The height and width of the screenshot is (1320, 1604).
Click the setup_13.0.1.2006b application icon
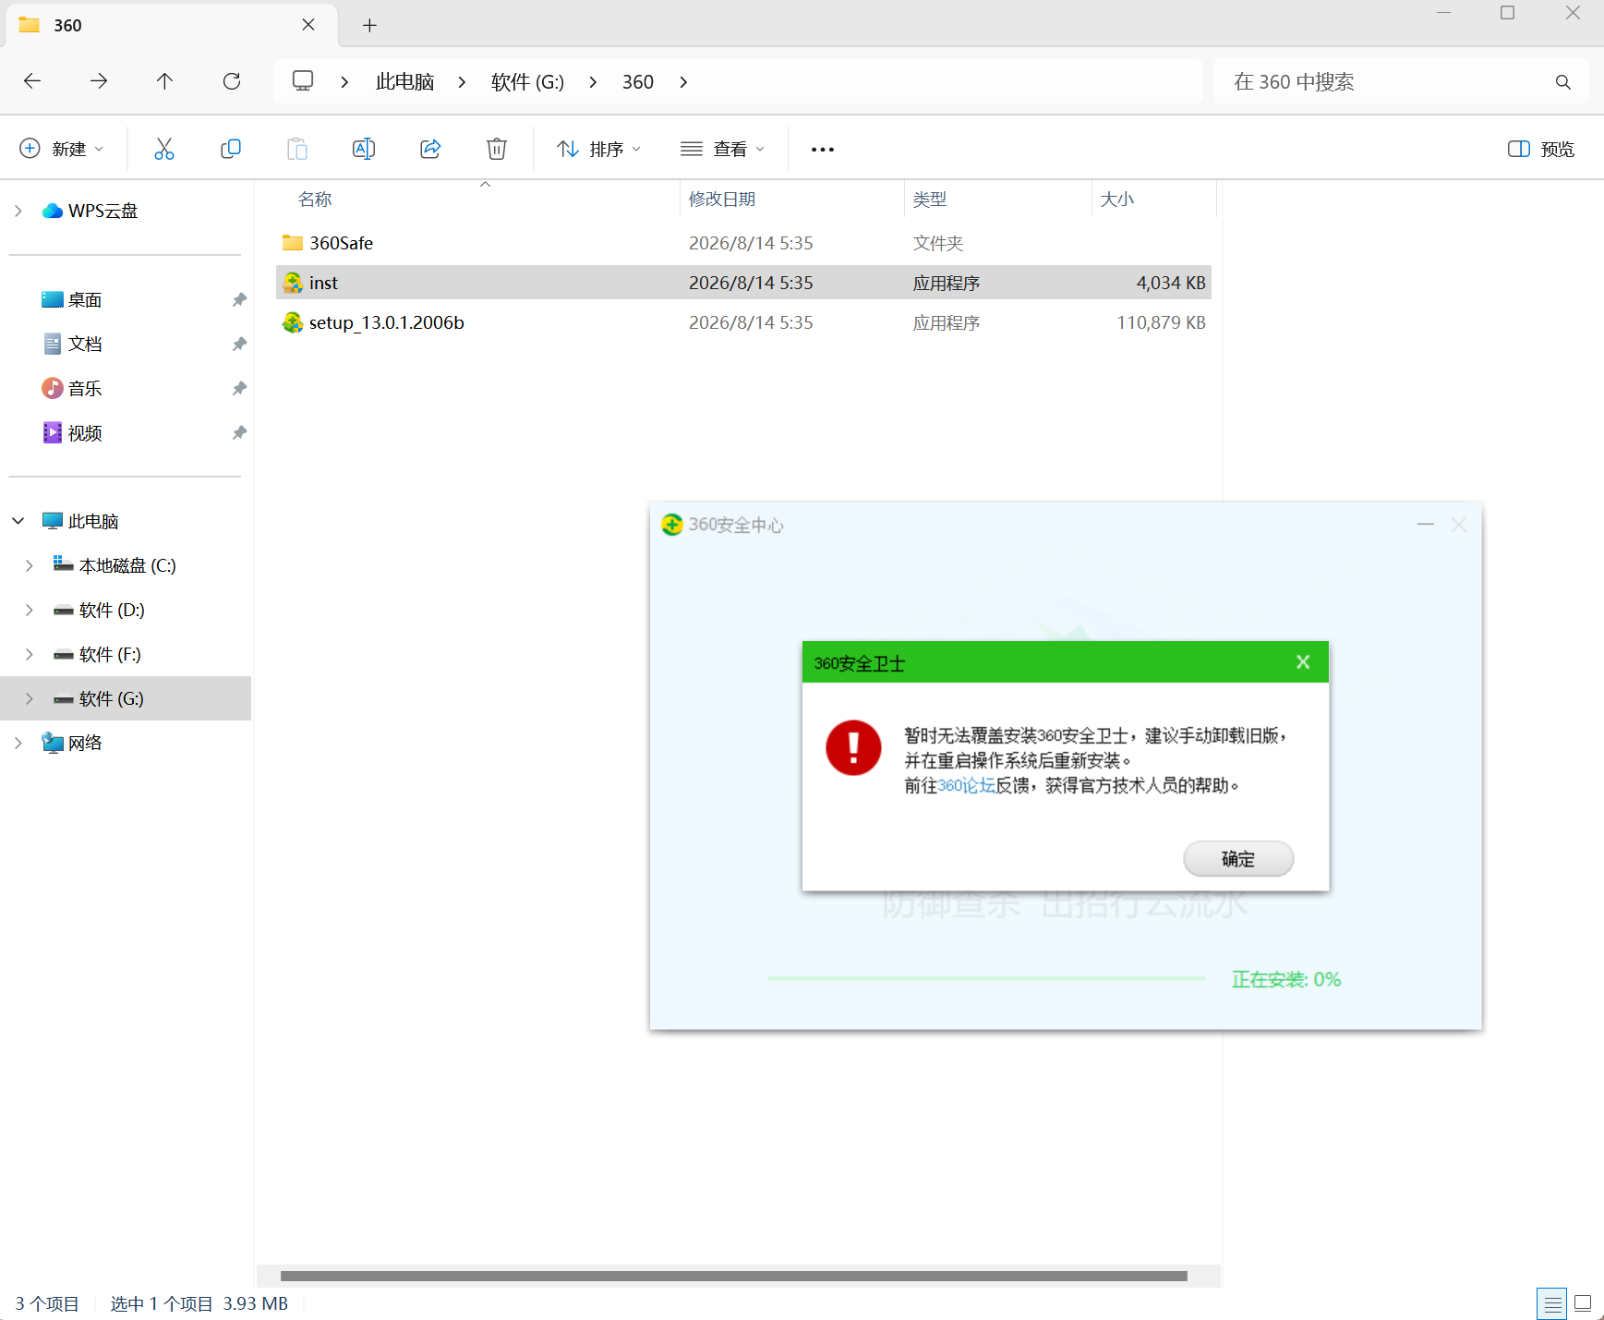coord(293,322)
